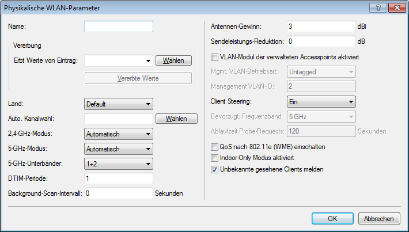Expand the 5-GHz-Unterbänder dropdown
The width and height of the screenshot is (409, 232).
click(118, 163)
